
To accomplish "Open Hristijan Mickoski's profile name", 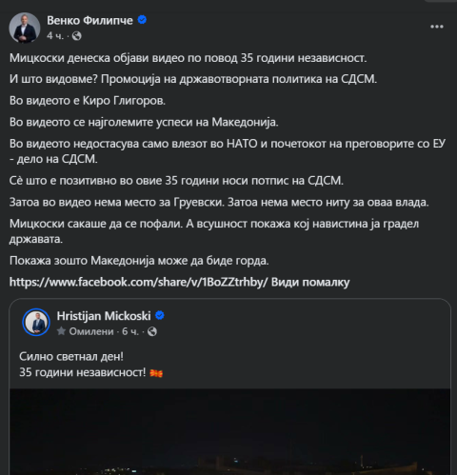I will click(104, 316).
